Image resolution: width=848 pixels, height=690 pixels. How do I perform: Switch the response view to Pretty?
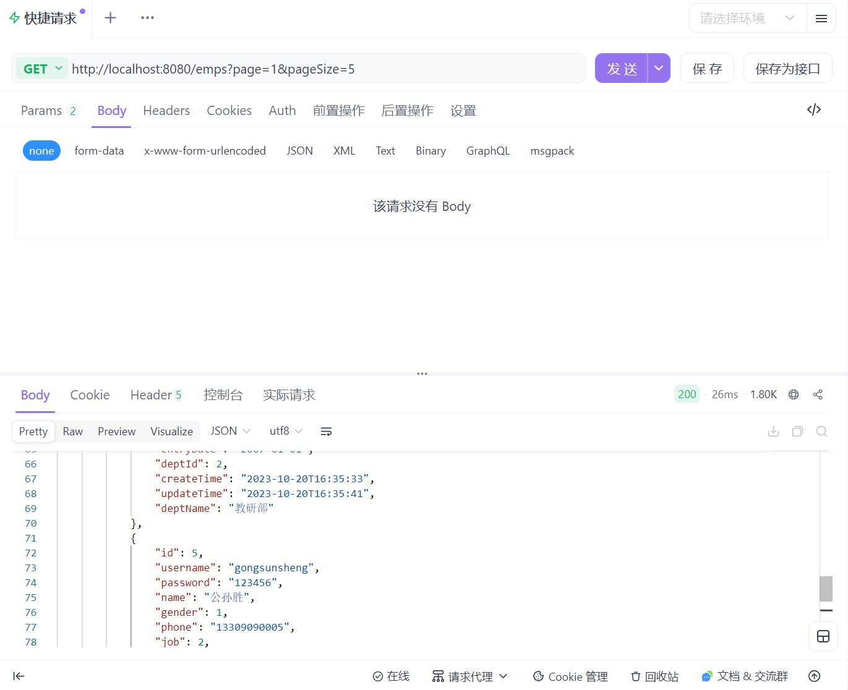click(x=33, y=432)
